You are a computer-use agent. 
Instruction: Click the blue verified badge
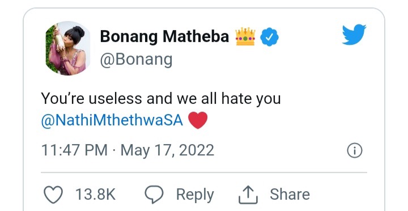269,37
